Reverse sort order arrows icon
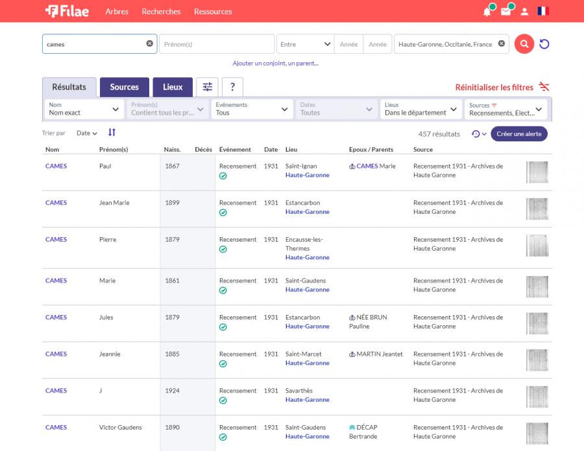This screenshot has width=584, height=451. [x=112, y=132]
